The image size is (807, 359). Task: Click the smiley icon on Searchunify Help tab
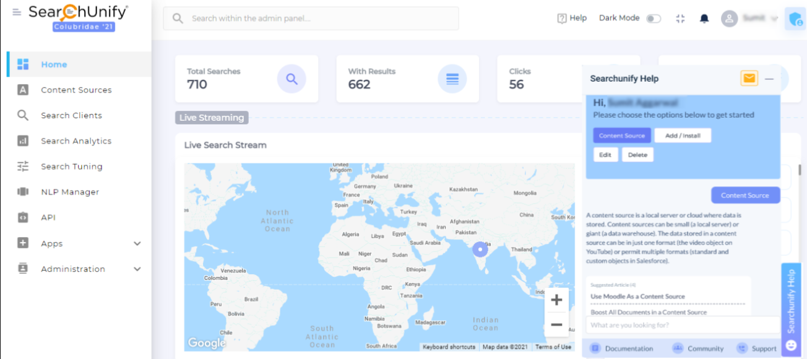[x=790, y=345]
